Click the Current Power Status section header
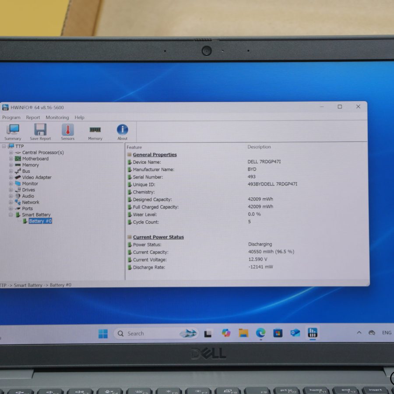This screenshot has width=394, height=394. (158, 237)
